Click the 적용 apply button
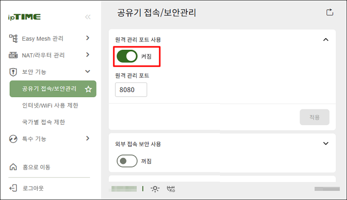347x200 pixels. tap(314, 117)
